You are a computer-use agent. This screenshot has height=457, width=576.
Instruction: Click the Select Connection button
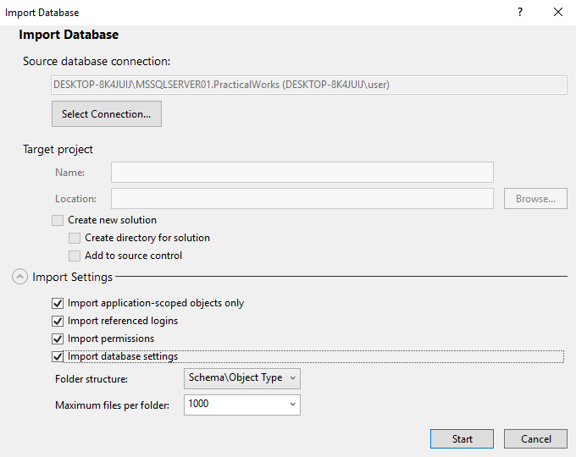tap(107, 114)
